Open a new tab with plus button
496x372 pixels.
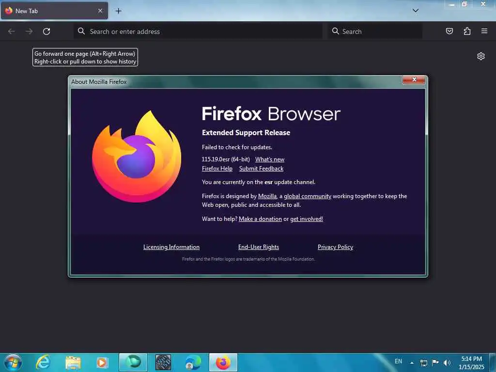click(x=118, y=11)
